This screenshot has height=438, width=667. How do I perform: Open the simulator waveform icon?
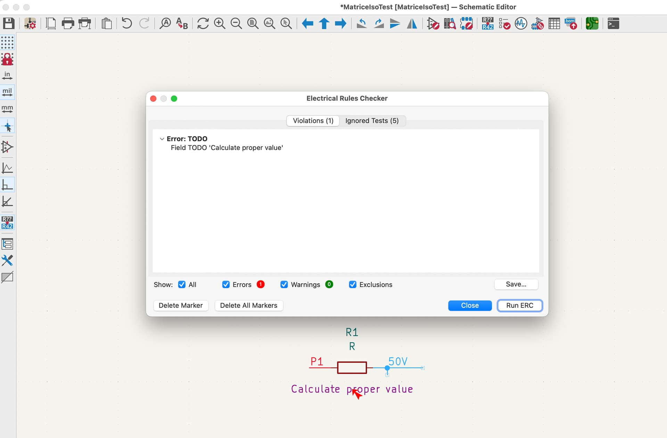point(521,24)
